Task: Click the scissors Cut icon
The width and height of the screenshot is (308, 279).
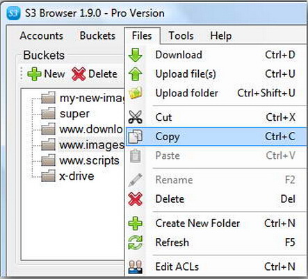Action: [136, 117]
